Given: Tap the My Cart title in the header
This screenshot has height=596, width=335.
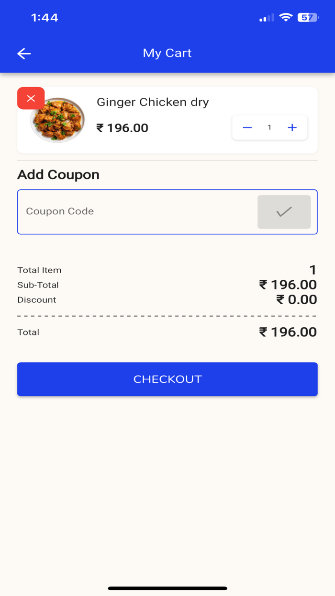Looking at the screenshot, I should [x=167, y=53].
